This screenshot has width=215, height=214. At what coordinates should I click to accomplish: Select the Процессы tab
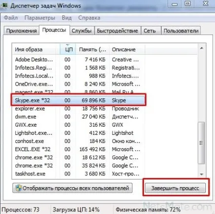point(54,30)
